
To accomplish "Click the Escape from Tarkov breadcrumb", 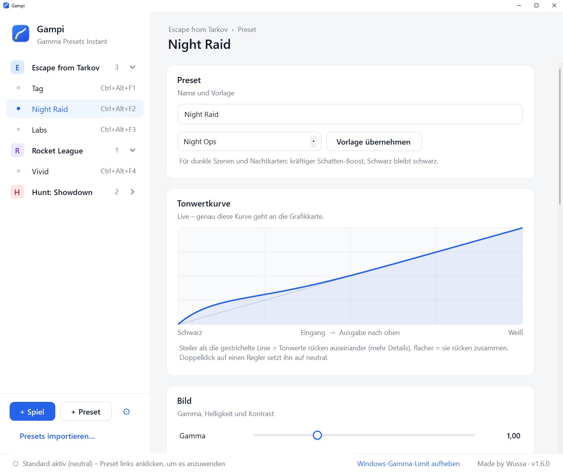I will point(198,30).
